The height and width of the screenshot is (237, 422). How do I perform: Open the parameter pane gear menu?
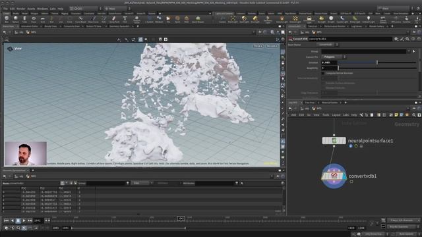coord(396,39)
